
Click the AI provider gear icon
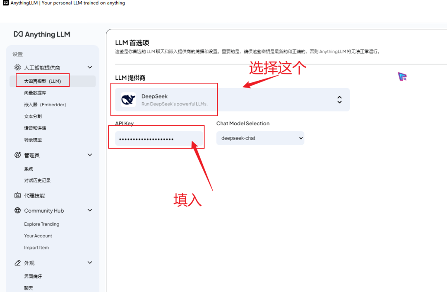pyautogui.click(x=17, y=67)
